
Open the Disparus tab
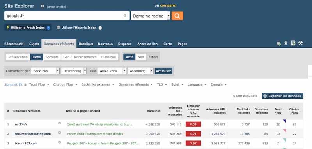125,44
